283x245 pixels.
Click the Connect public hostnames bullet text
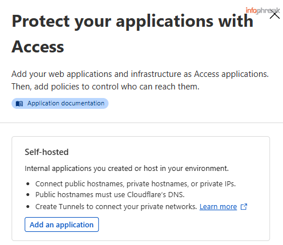pyautogui.click(x=135, y=184)
